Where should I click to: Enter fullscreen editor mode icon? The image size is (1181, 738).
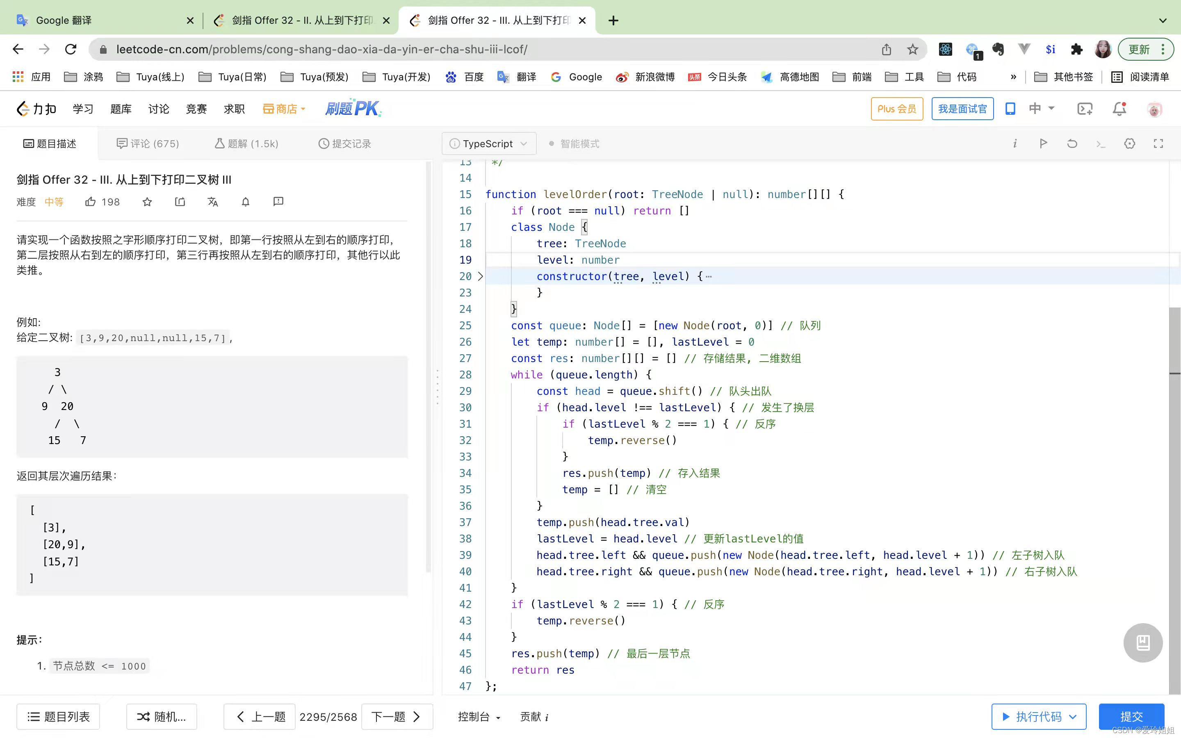coord(1158,143)
